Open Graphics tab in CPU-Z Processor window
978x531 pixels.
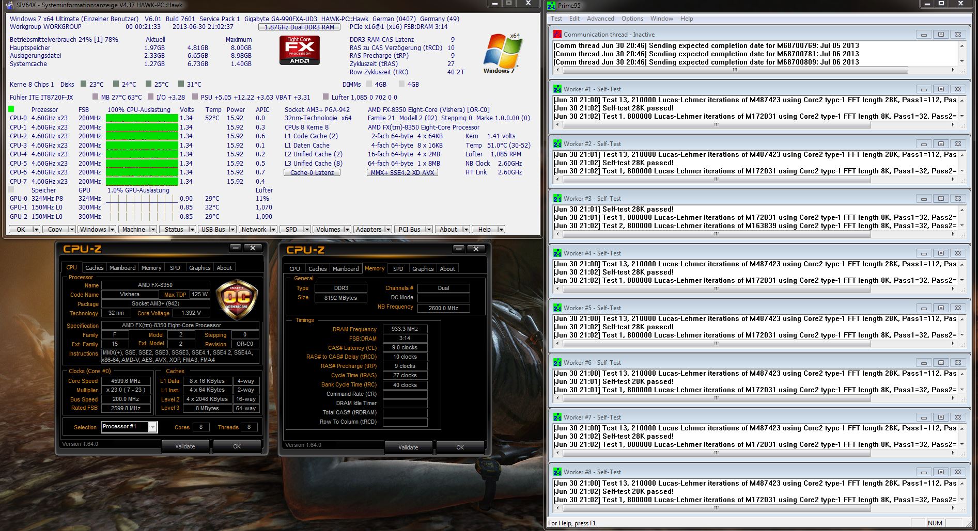(200, 268)
